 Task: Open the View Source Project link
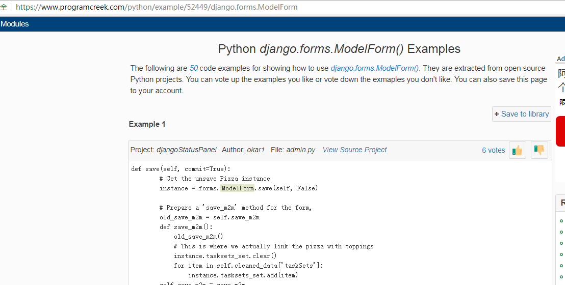coord(354,150)
